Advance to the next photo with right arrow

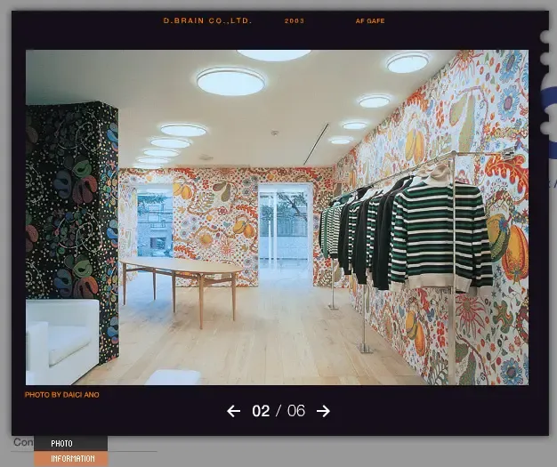[323, 411]
